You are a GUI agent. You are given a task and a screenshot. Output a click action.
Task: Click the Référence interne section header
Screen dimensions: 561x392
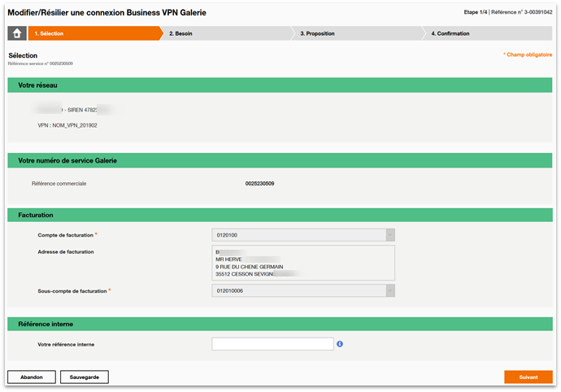click(x=280, y=324)
